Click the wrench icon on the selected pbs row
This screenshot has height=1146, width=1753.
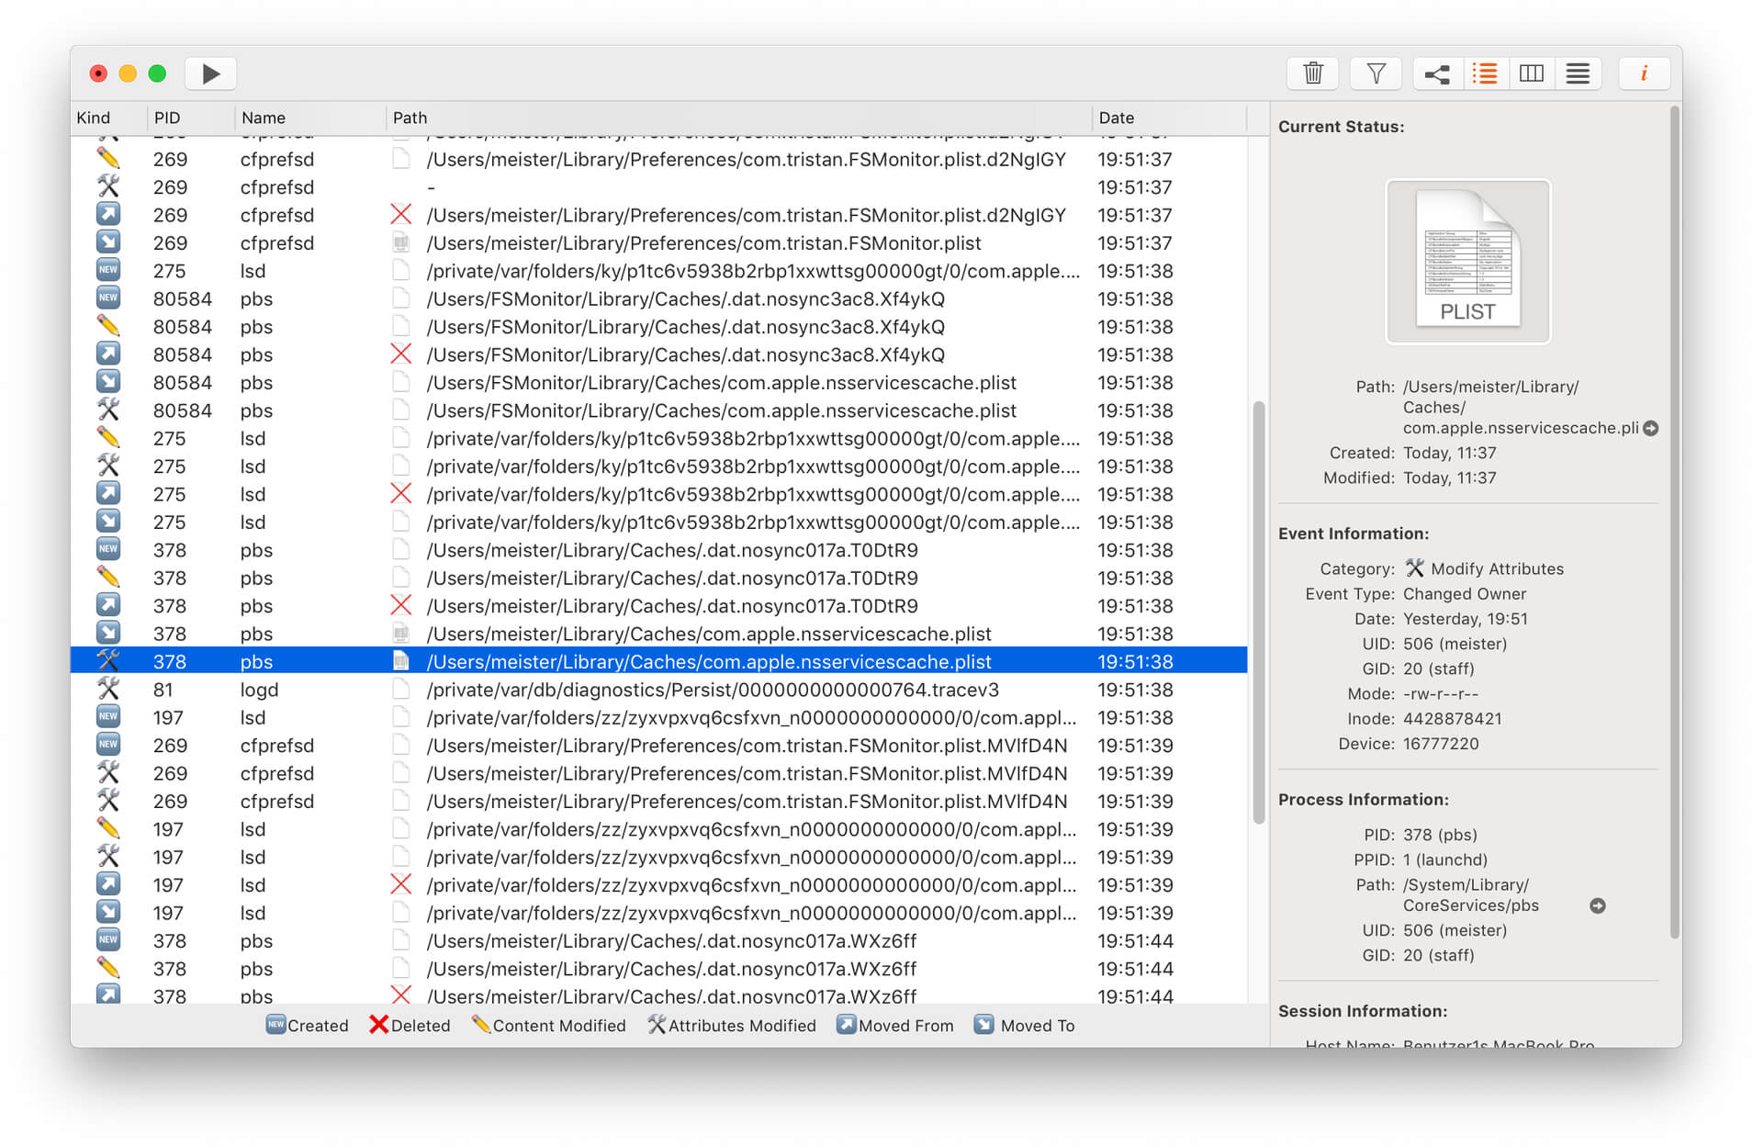tap(107, 661)
